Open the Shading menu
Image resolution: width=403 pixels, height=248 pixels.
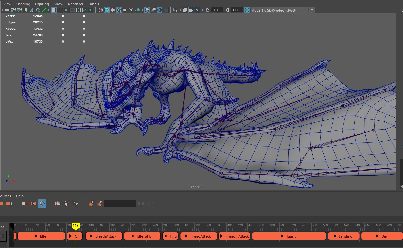(23, 4)
